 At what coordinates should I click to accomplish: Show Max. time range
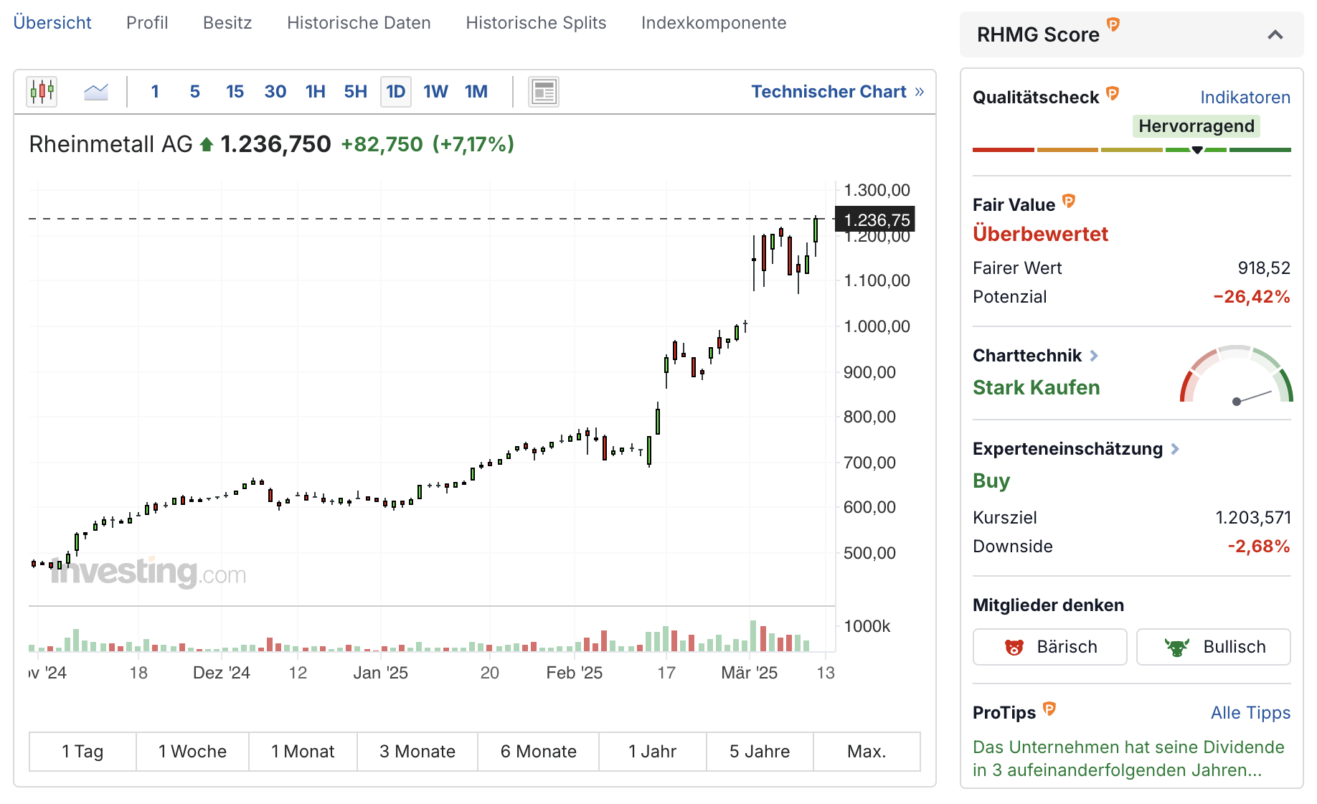[867, 752]
